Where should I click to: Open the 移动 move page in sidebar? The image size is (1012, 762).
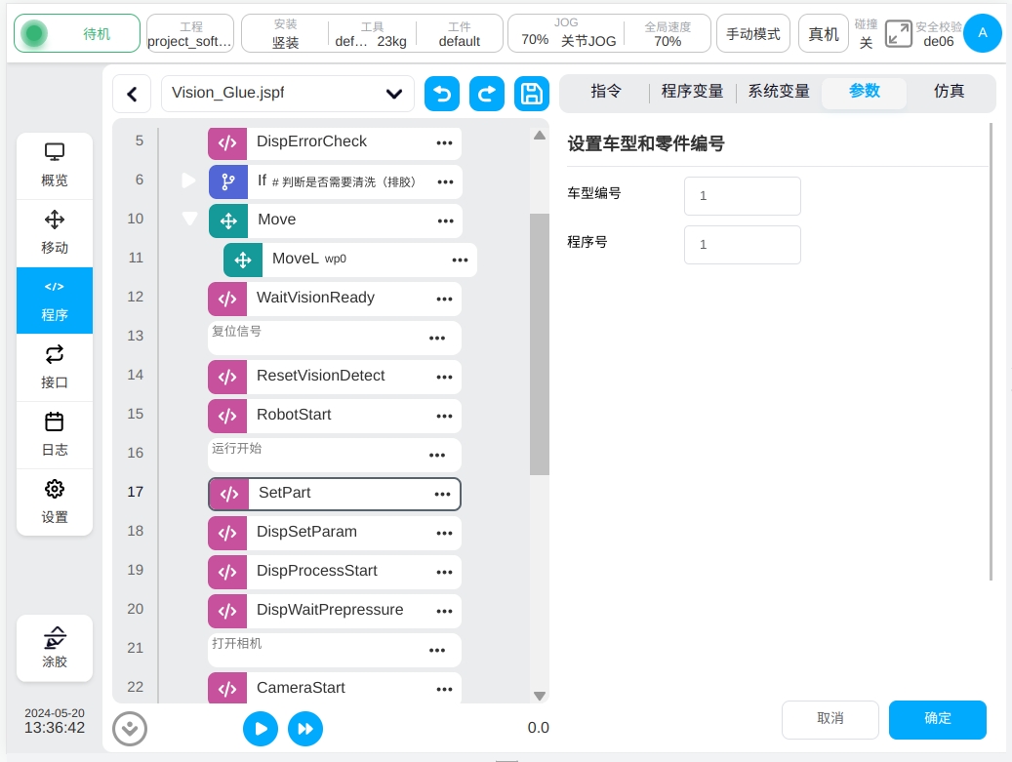click(x=55, y=232)
